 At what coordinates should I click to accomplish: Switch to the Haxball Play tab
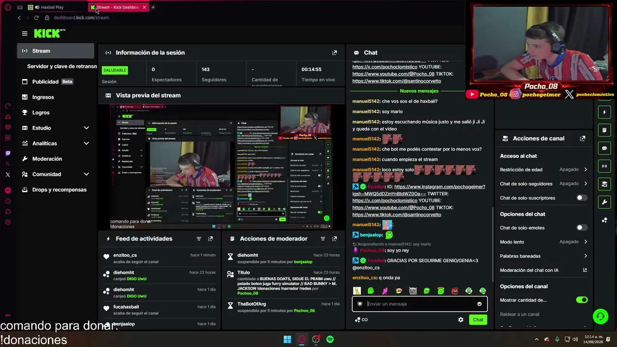[x=56, y=7]
